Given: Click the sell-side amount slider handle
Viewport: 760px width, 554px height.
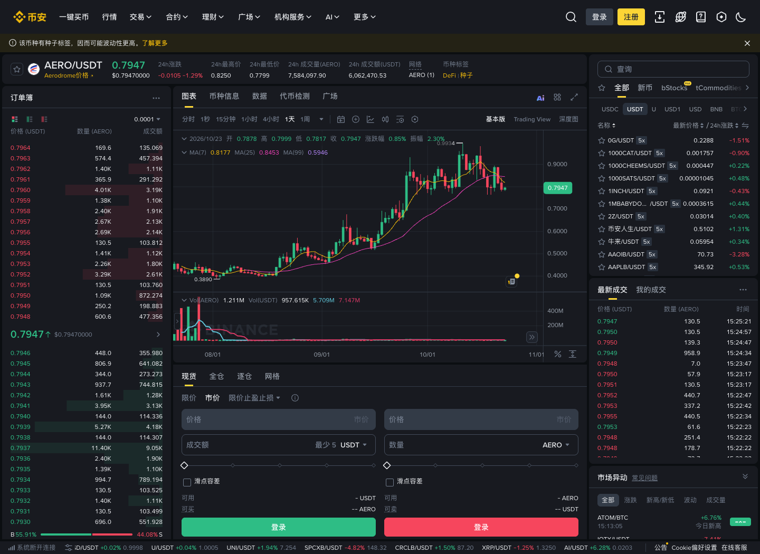Looking at the screenshot, I should click(x=387, y=465).
